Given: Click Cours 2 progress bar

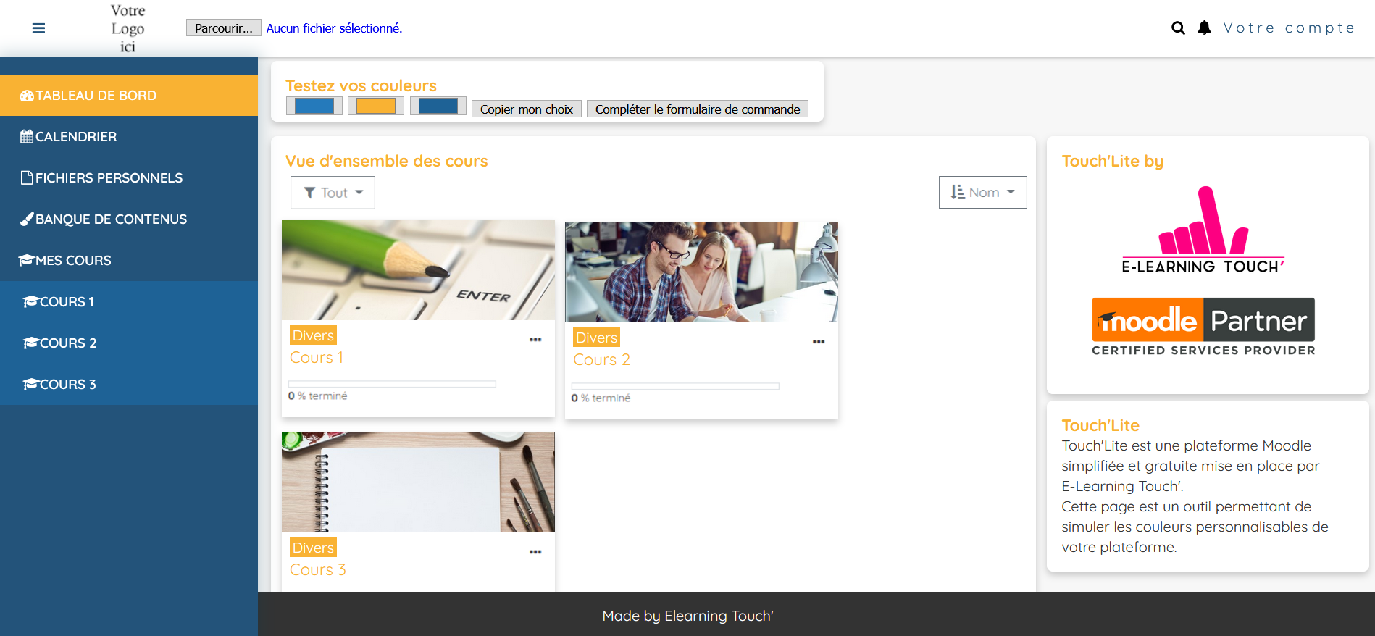Looking at the screenshot, I should [675, 386].
